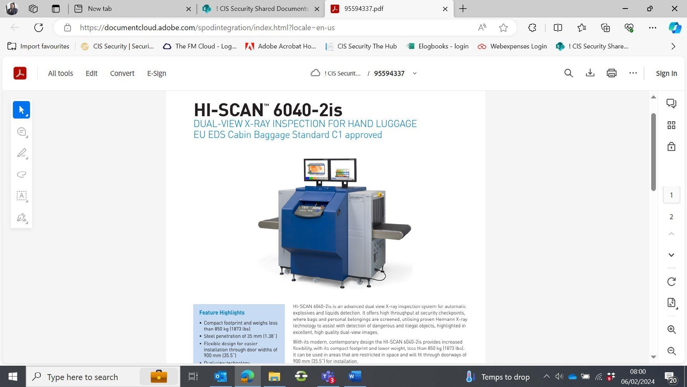Viewport: 687px width, 387px height.
Task: Open the page display settings icon
Action: (x=671, y=303)
